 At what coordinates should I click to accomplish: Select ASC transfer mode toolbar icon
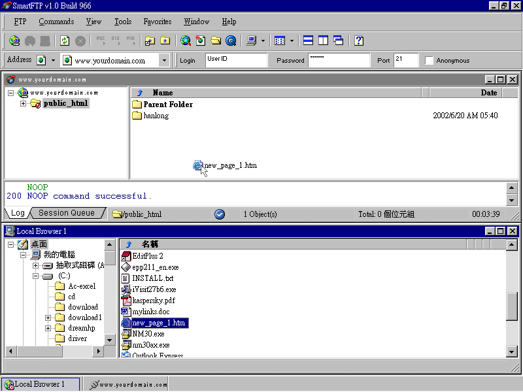click(101, 41)
